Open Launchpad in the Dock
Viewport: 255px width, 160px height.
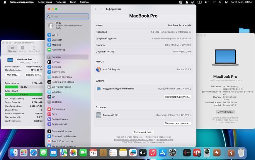24,153
